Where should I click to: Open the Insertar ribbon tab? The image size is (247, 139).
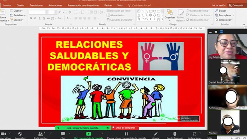coord(7,5)
